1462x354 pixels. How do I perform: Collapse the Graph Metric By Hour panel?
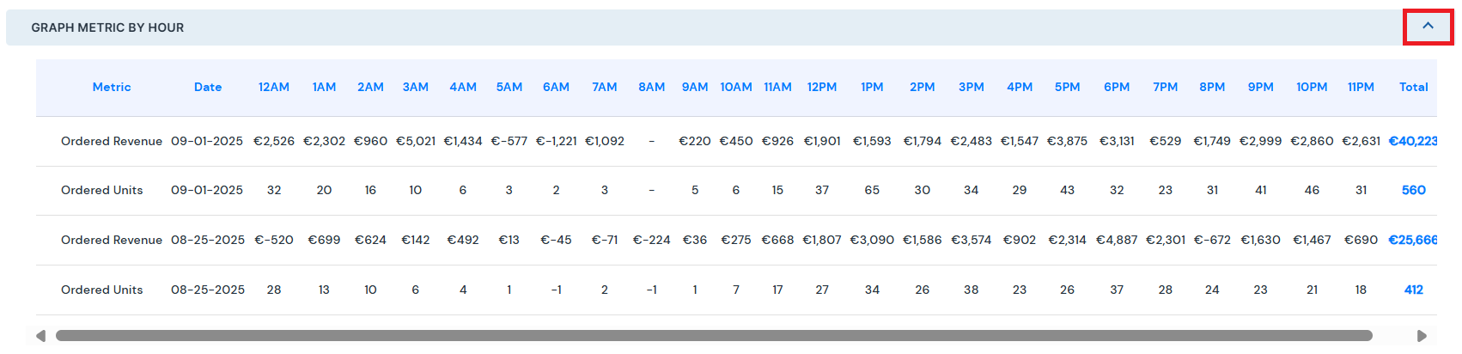(1428, 27)
